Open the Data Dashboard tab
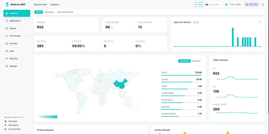Viewport: 269px width, 134px height. (65, 12)
